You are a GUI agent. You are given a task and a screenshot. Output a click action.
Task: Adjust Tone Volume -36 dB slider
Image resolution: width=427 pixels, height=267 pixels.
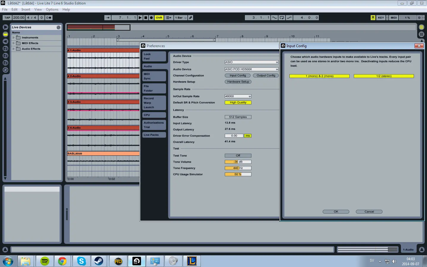(238, 162)
